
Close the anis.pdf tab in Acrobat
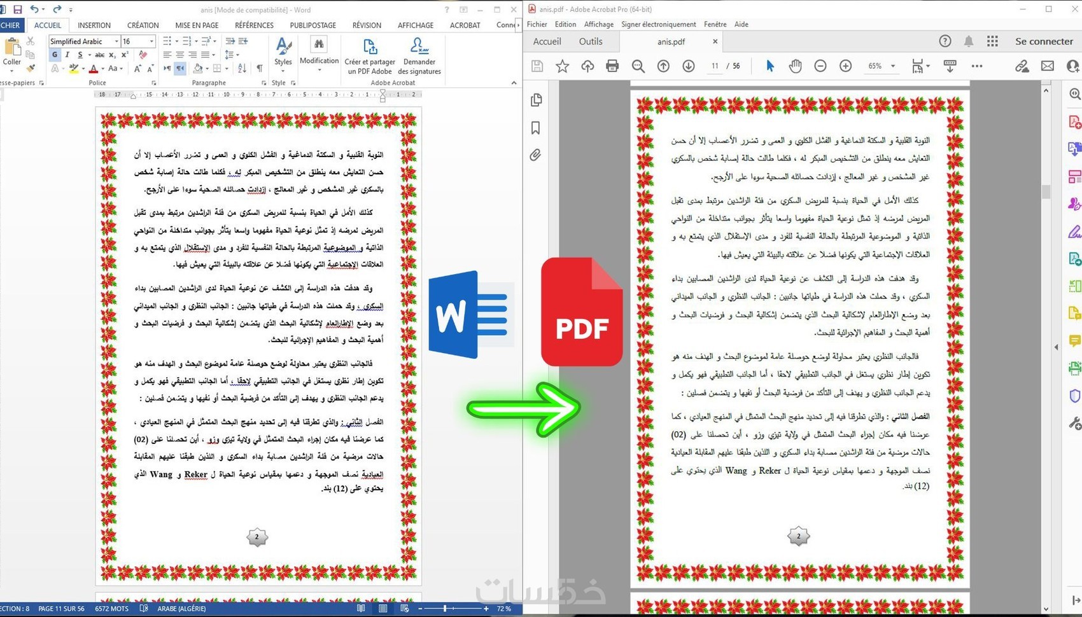pos(715,41)
